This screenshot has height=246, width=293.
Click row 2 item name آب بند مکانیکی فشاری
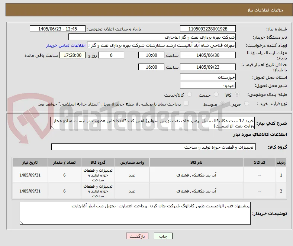pyautogui.click(x=196, y=191)
